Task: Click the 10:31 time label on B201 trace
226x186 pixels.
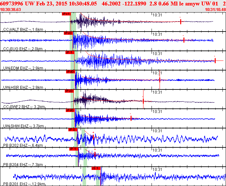Action: [157, 170]
